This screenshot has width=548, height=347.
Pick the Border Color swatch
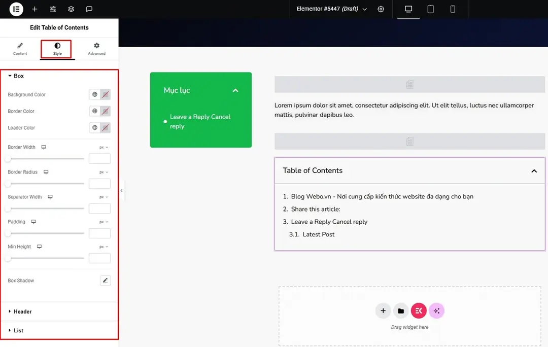(x=105, y=111)
